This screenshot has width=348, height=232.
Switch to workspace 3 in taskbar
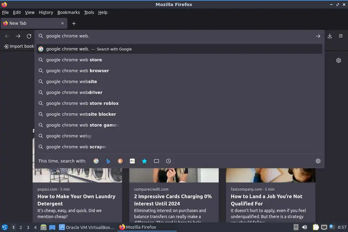[x=28, y=227]
